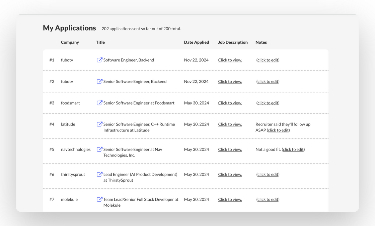Click the 'My Applications' heading

pyautogui.click(x=69, y=28)
